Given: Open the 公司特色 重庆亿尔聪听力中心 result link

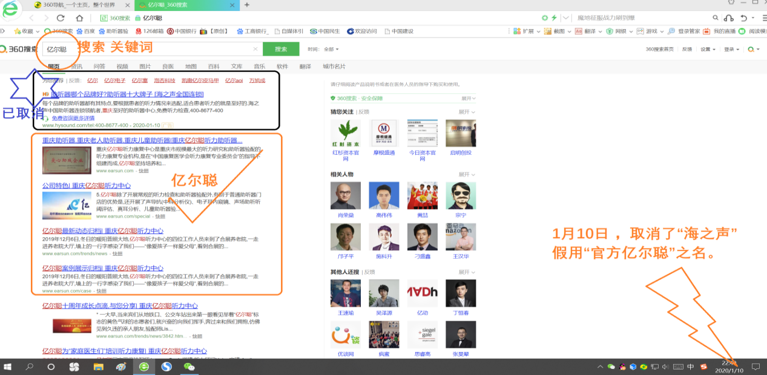Looking at the screenshot, I should click(x=87, y=186).
